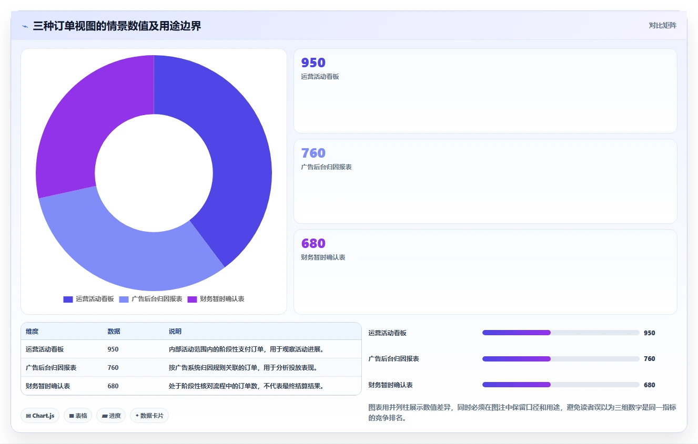This screenshot has height=444, width=698.
Task: Click progress value 950
Action: 650,333
